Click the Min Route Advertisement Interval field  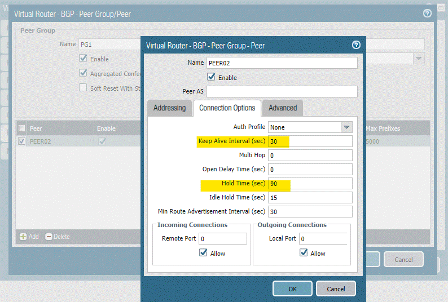click(x=310, y=211)
